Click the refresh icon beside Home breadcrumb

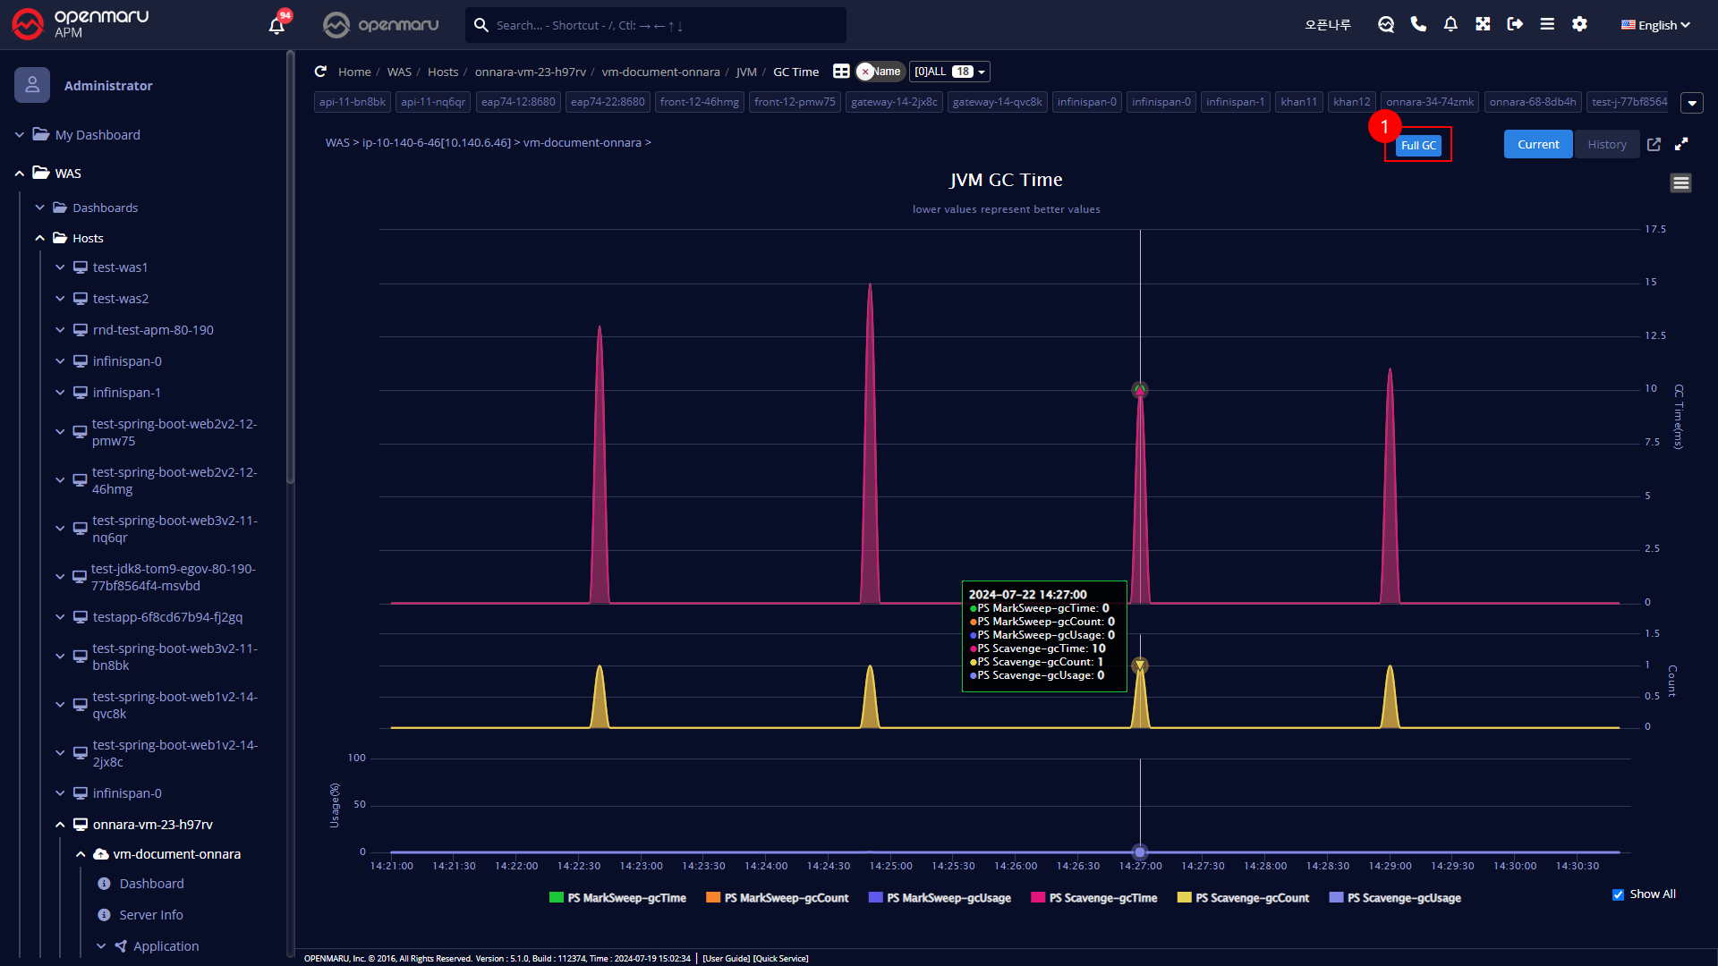320,72
